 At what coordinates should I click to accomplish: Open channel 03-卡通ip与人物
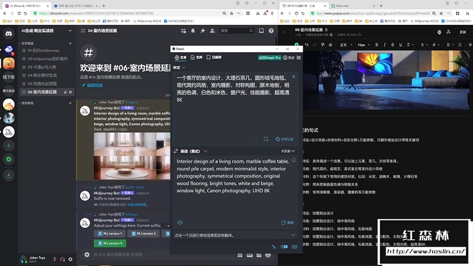pos(42,67)
